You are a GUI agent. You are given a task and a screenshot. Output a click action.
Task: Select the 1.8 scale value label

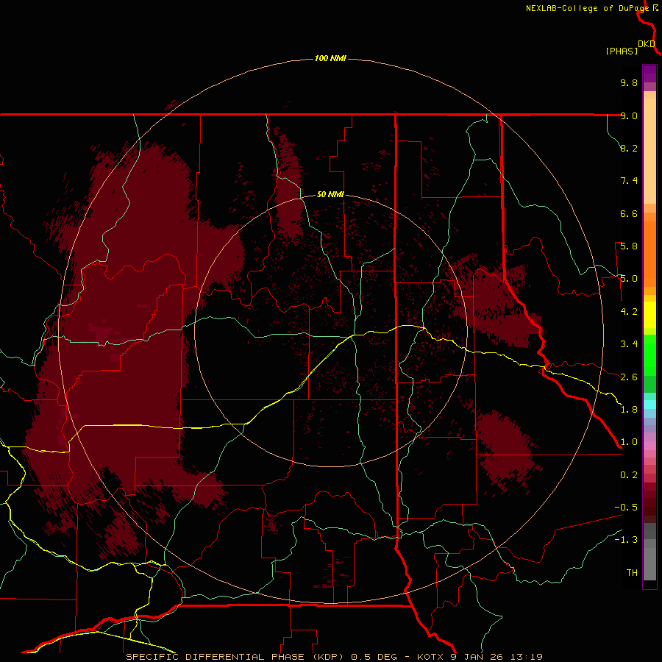click(x=629, y=410)
